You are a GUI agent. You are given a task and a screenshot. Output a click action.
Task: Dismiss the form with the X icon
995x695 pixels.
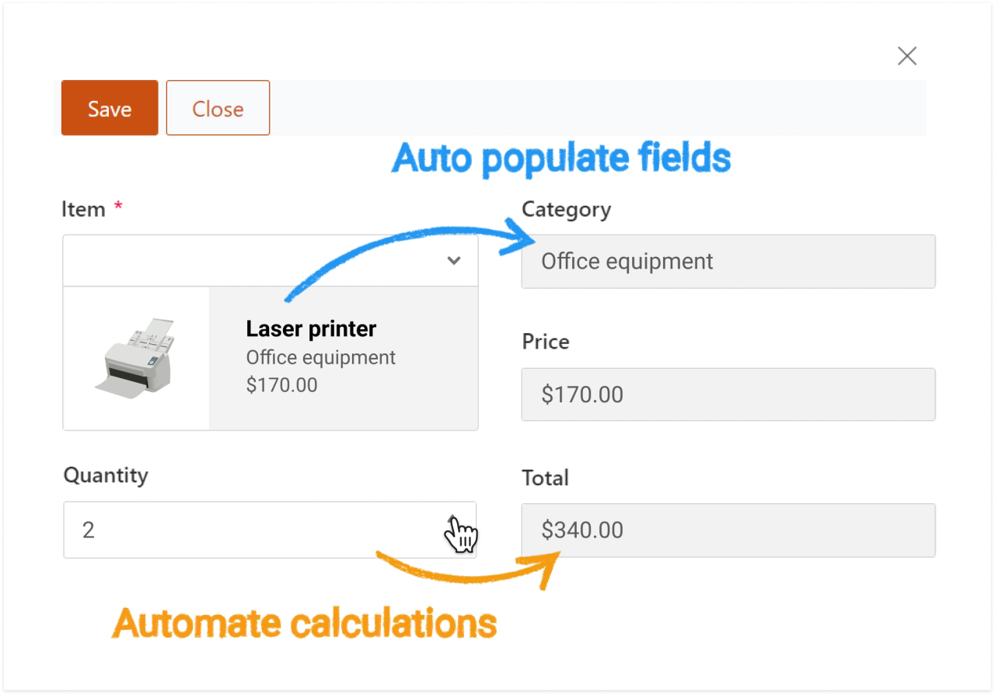click(x=906, y=55)
